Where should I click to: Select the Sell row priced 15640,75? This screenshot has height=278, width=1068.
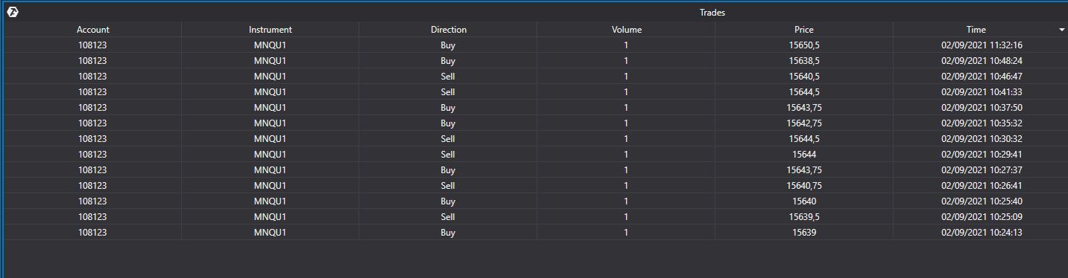coord(535,186)
